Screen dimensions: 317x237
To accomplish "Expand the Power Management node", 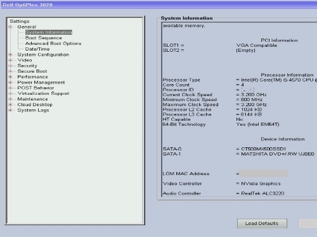I will point(10,82).
